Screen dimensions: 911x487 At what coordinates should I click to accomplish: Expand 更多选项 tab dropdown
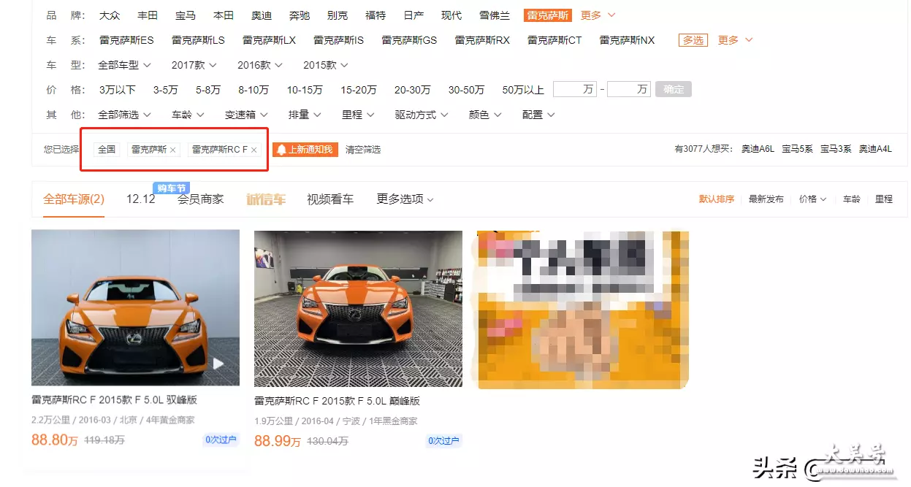(x=405, y=199)
